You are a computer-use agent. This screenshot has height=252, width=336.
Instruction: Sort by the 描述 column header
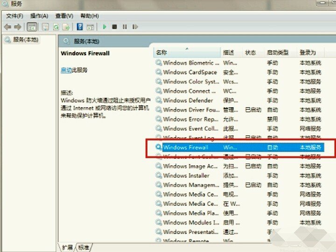pos(231,52)
